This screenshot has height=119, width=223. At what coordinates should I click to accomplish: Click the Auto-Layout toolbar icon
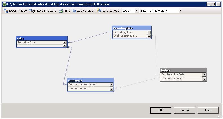click(99, 11)
